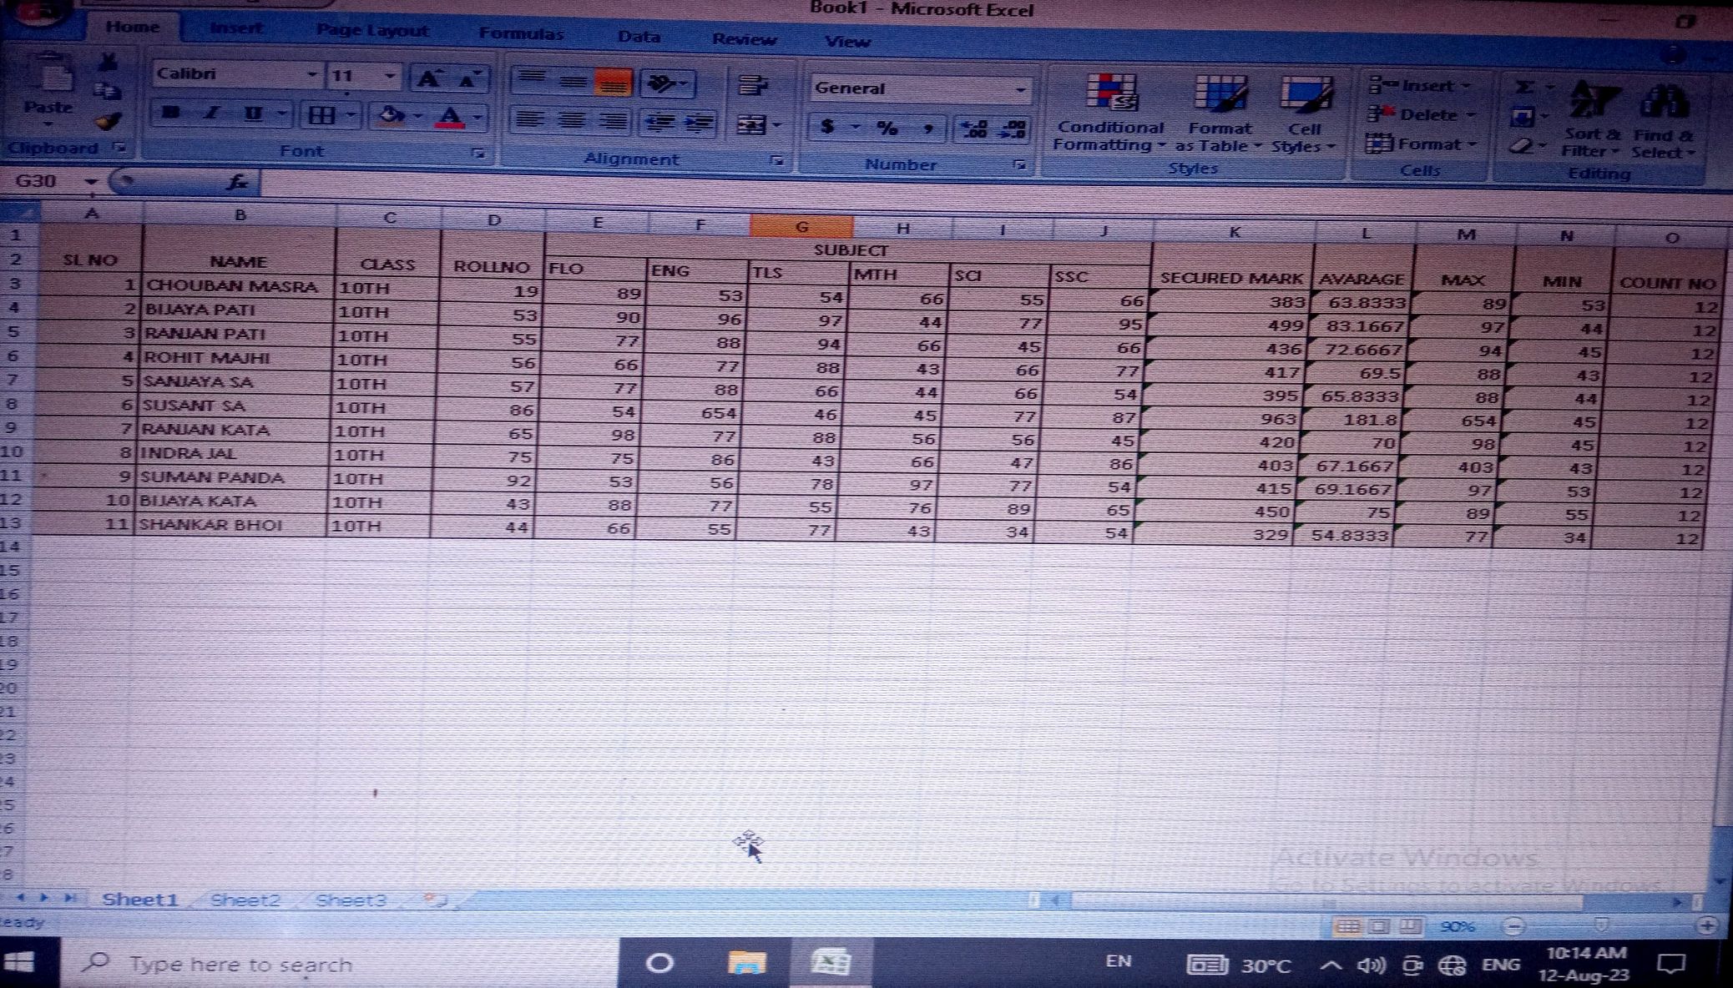Toggle Italic formatting
This screenshot has width=1733, height=988.
(212, 113)
